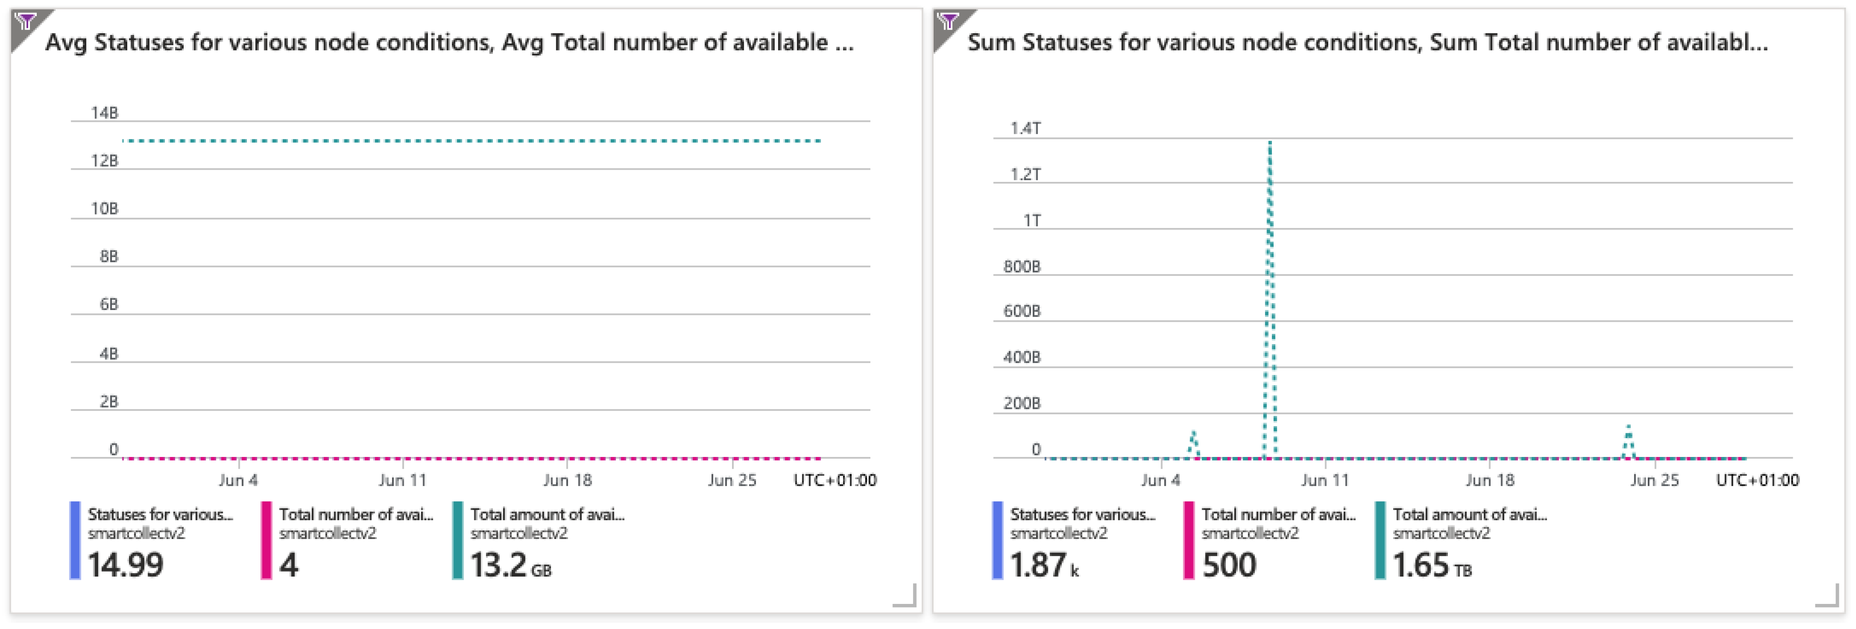Select the 1.87 k Statuses legend value
1856x629 pixels.
click(x=1044, y=565)
